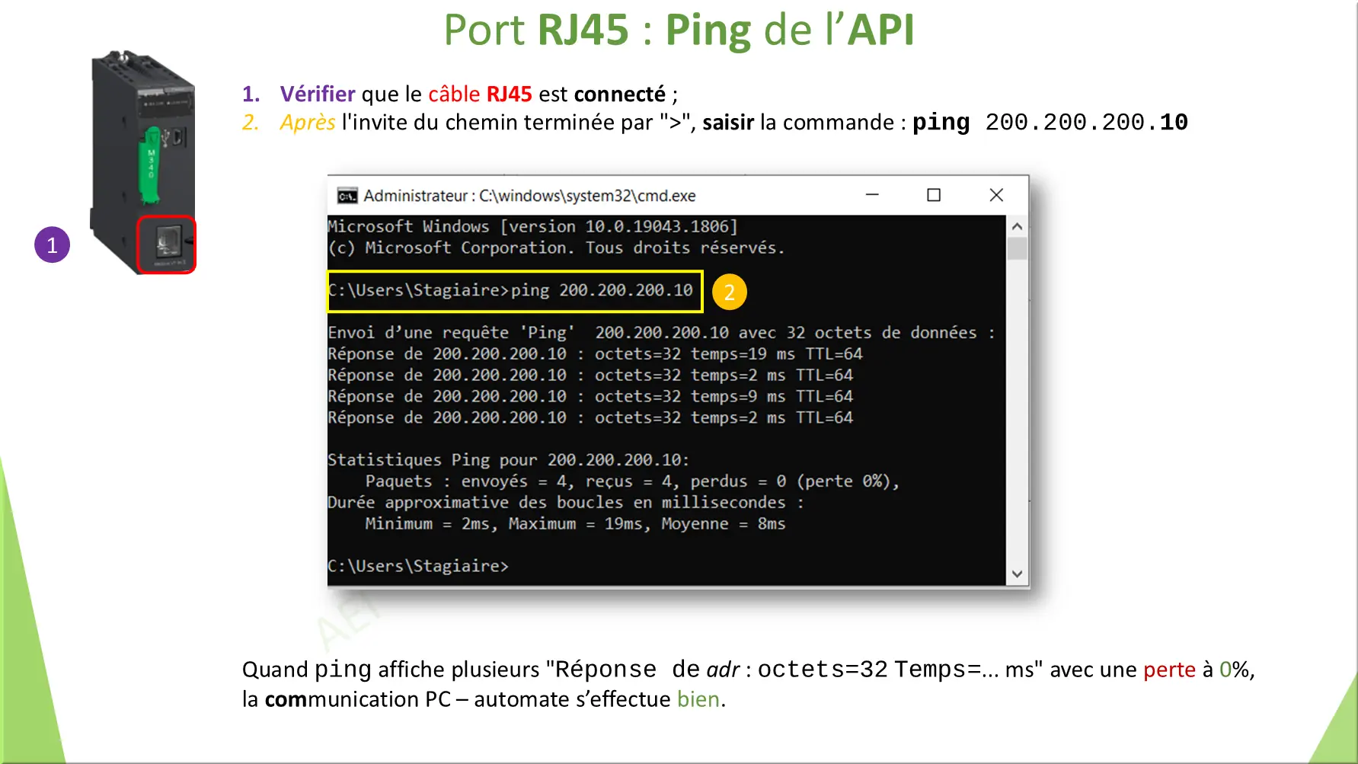
Task: Click the green card door on the PLC
Action: [x=152, y=165]
